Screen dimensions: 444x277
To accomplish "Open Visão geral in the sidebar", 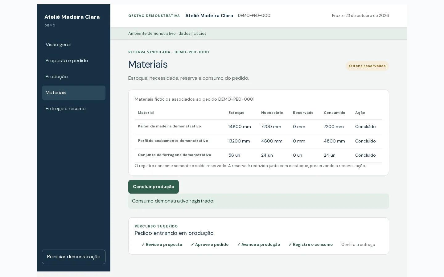I will [x=73, y=45].
